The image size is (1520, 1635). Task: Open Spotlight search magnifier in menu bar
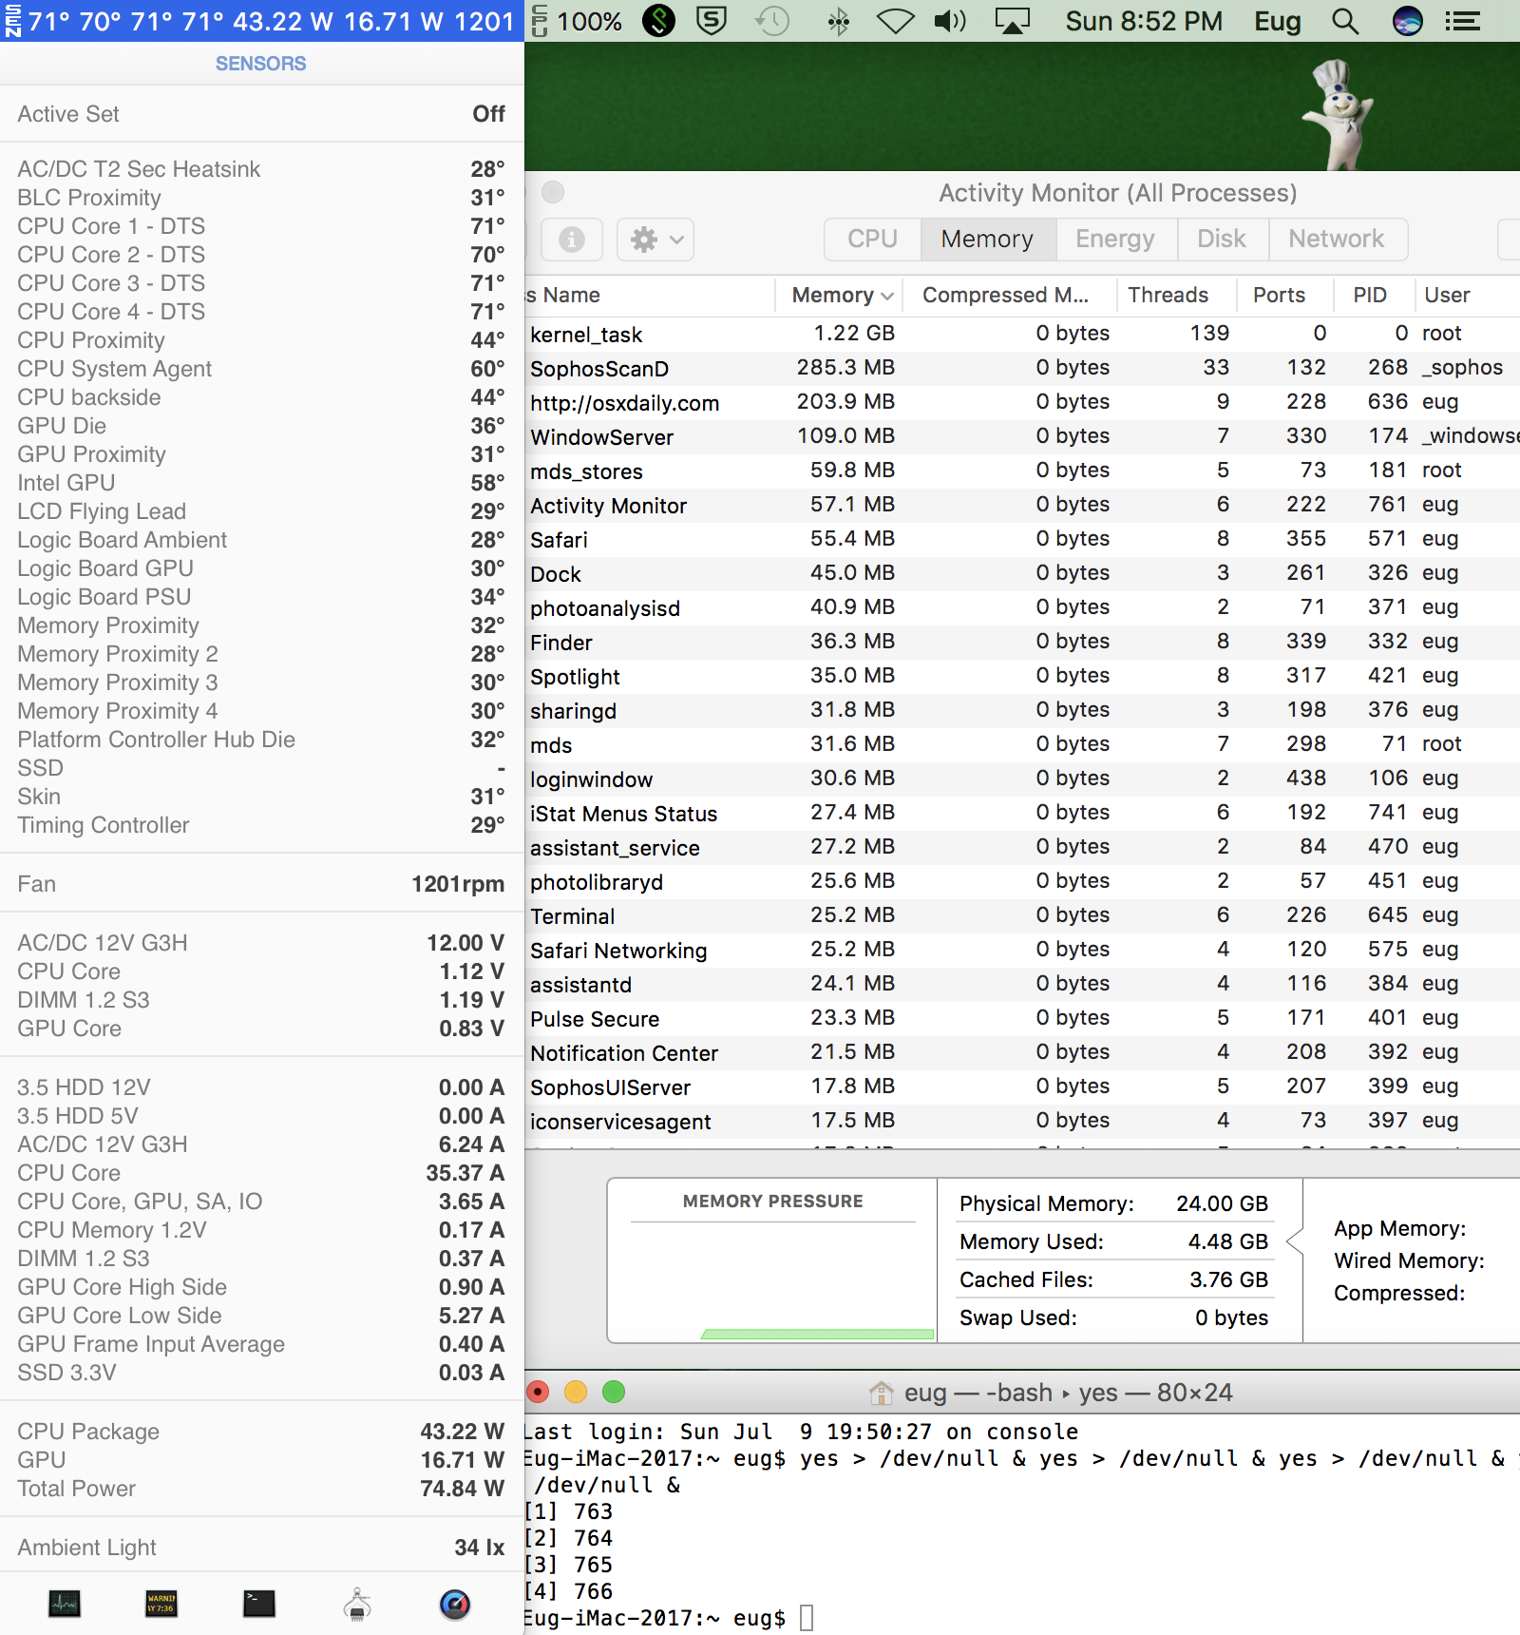[x=1345, y=21]
